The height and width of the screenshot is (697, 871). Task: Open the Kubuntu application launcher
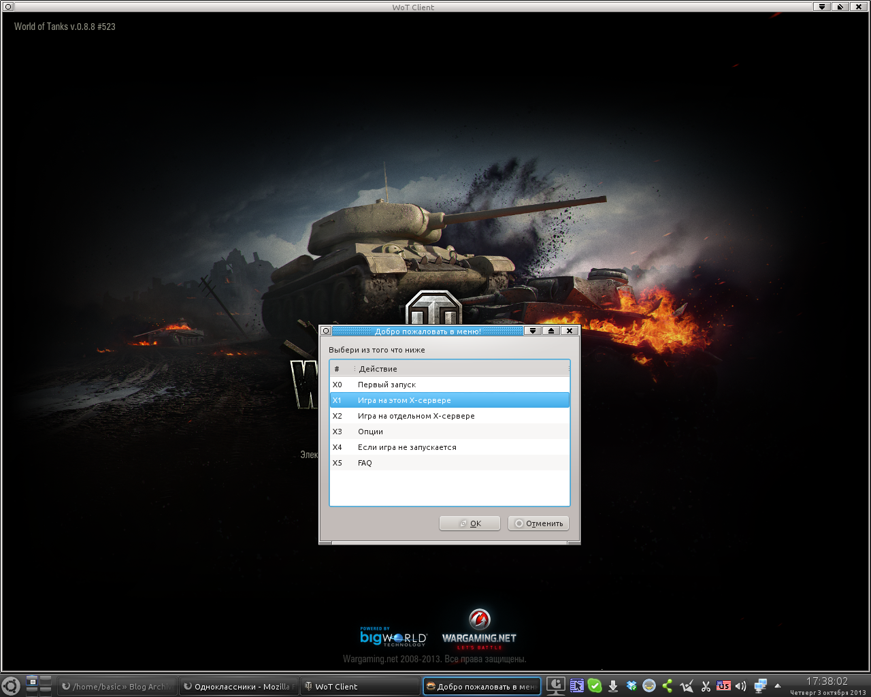(x=10, y=686)
